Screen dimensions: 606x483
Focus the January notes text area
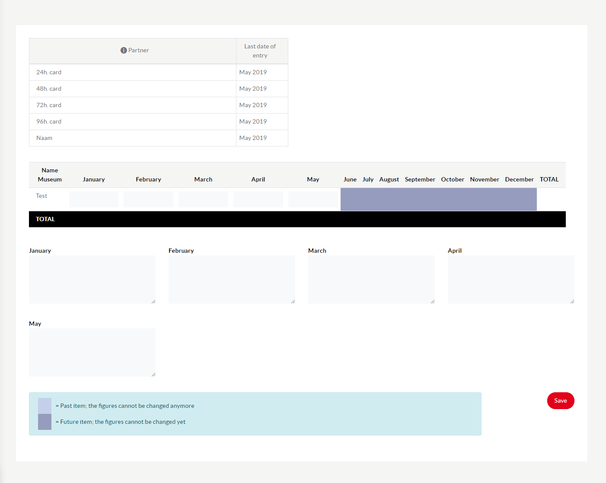pyautogui.click(x=92, y=280)
